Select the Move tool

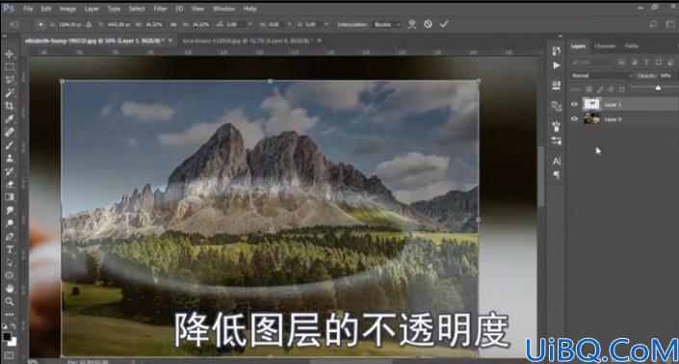pos(9,54)
